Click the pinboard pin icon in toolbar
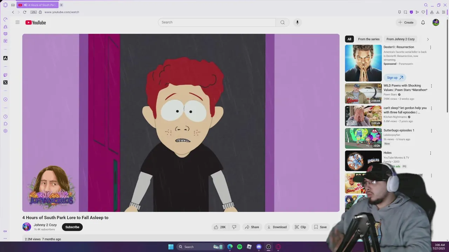This screenshot has height=252, width=449. point(399,12)
